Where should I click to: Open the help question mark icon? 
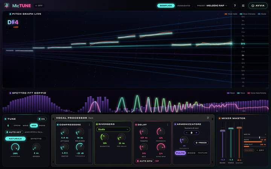[x=235, y=6]
